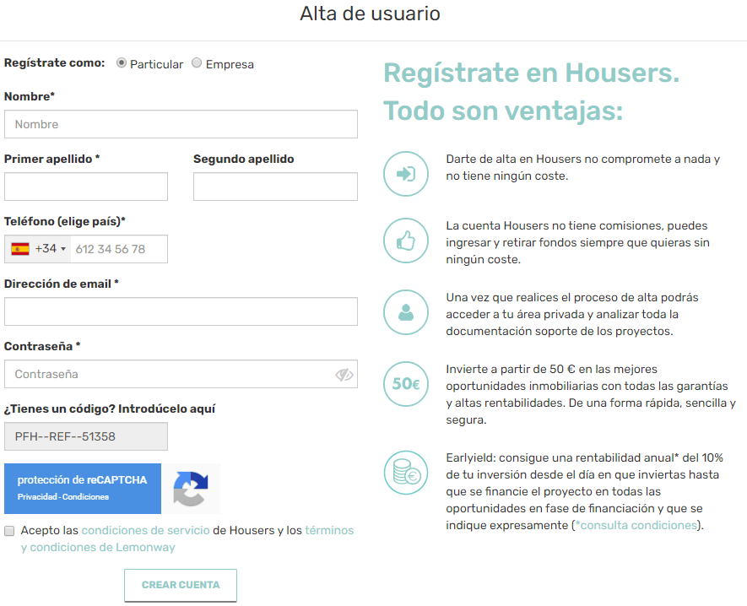
Task: Select the Particular radio button
Action: 122,63
